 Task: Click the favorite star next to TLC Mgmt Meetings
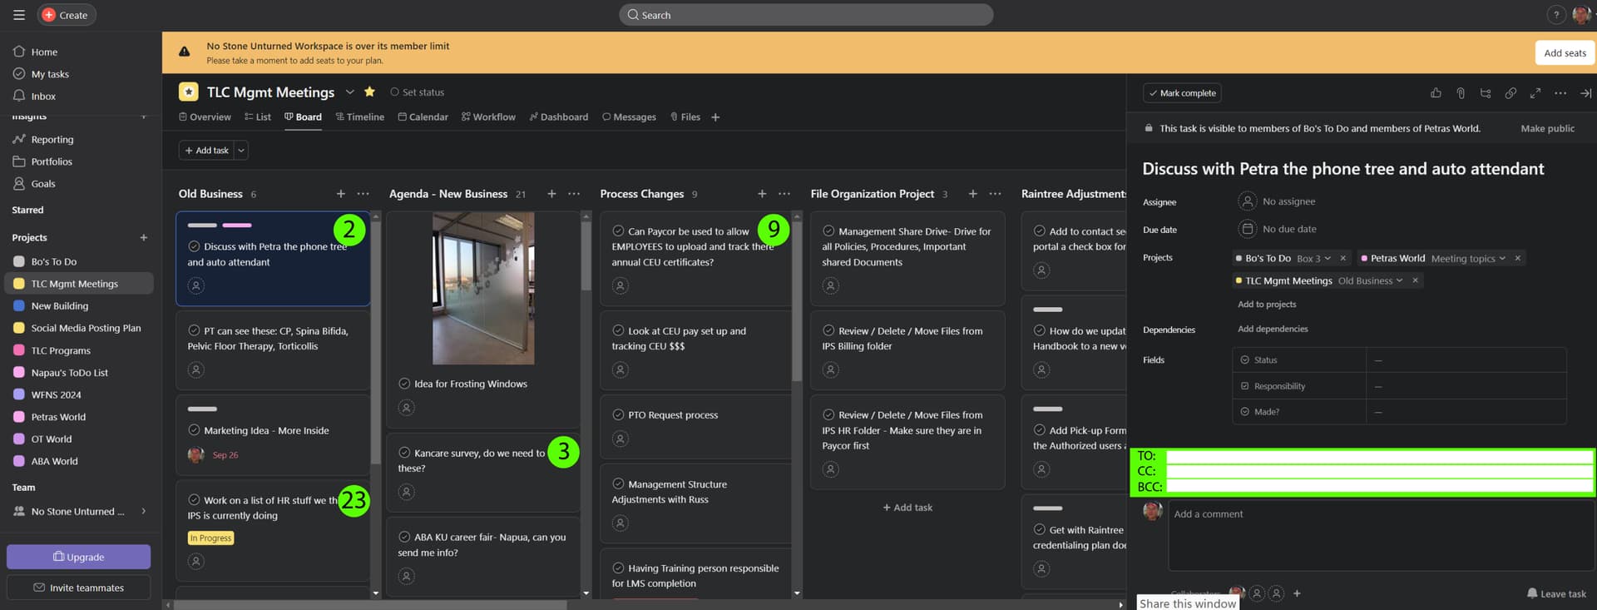pos(369,92)
